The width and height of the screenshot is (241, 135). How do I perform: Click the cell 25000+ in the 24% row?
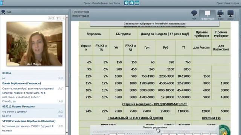pos(166,111)
